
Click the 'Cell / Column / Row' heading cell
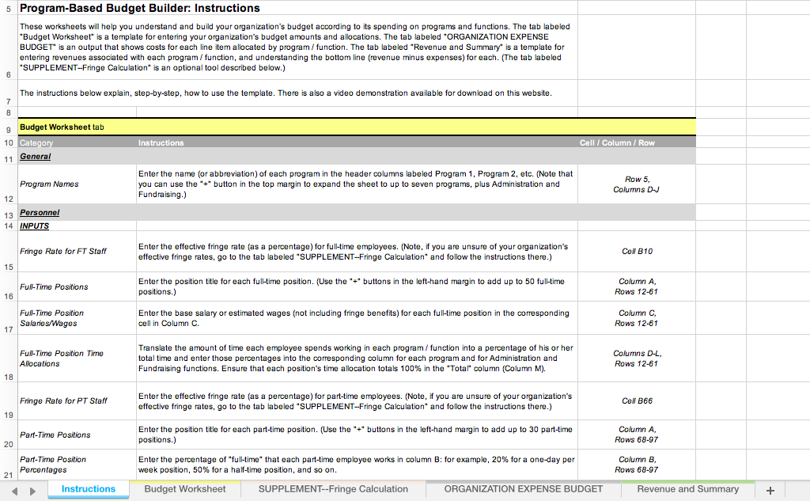tap(617, 142)
